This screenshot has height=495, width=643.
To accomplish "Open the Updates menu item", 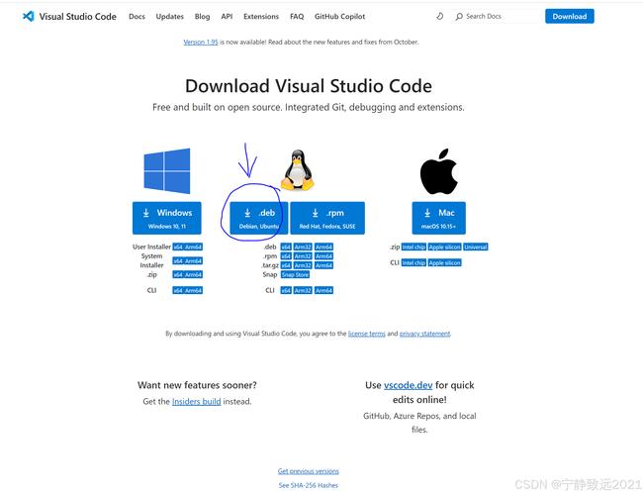I will click(170, 17).
